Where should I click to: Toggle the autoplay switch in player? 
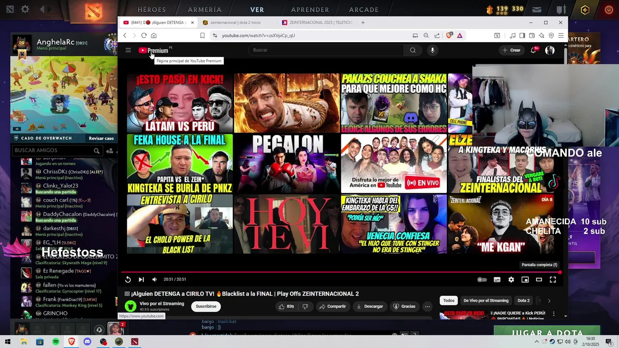[x=482, y=279]
